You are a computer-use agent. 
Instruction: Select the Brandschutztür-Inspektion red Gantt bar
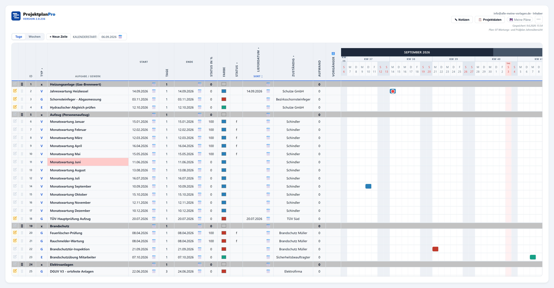point(435,249)
